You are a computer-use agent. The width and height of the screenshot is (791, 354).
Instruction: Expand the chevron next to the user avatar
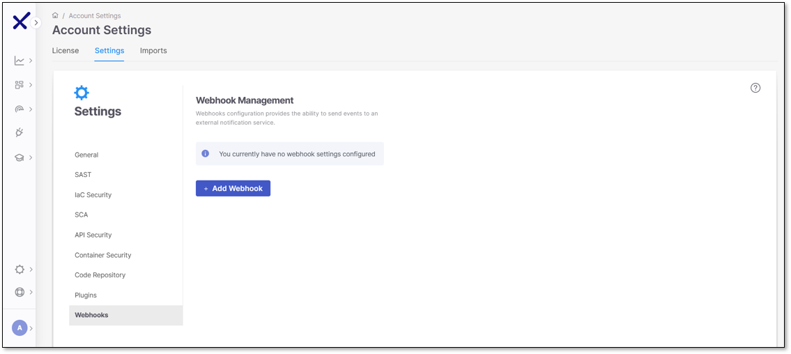coord(31,328)
